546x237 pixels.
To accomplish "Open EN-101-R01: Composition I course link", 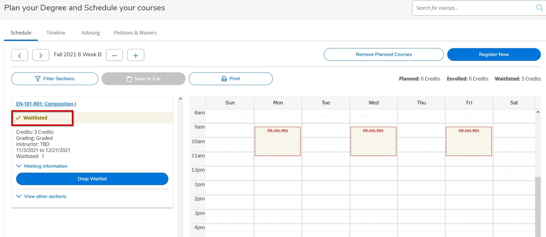I will point(46,103).
